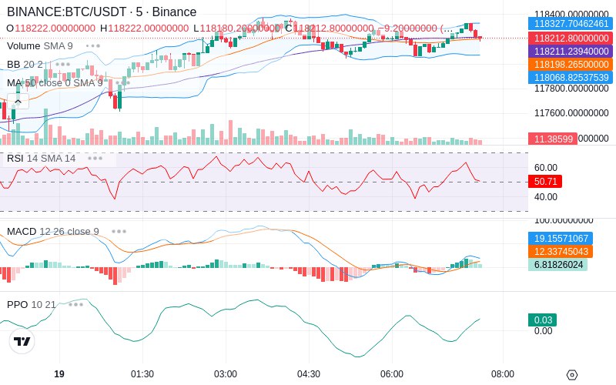616x385 pixels.
Task: Click the purple 118211.23 MA price label
Action: click(571, 51)
